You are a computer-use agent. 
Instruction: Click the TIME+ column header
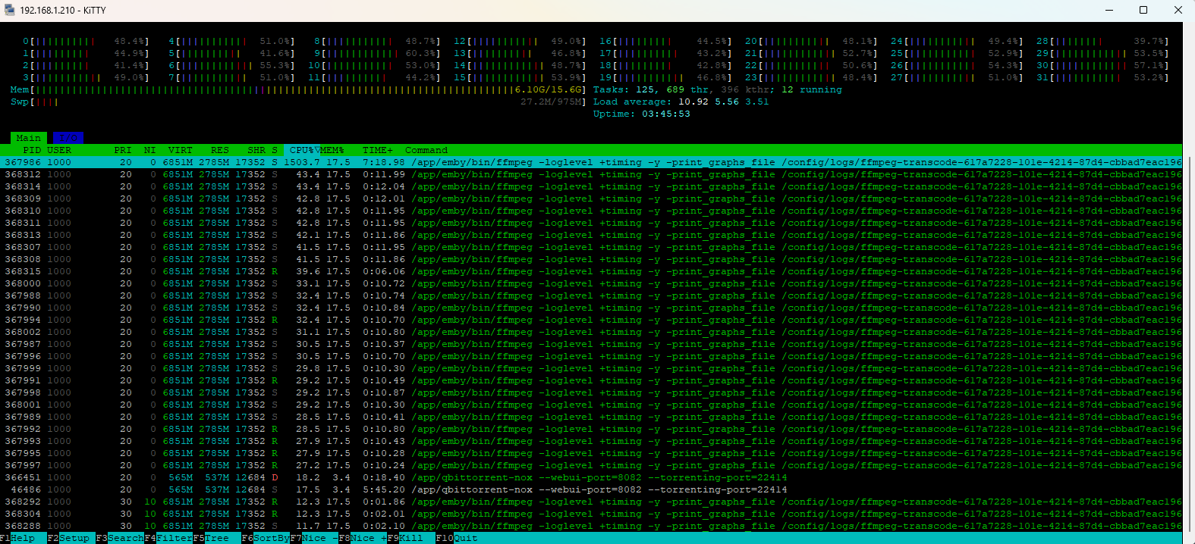click(377, 150)
